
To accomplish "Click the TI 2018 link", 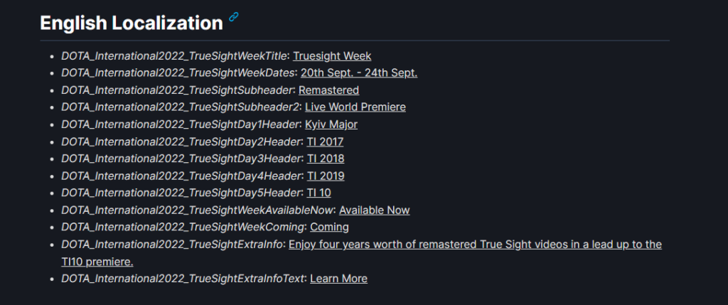I will [x=326, y=159].
